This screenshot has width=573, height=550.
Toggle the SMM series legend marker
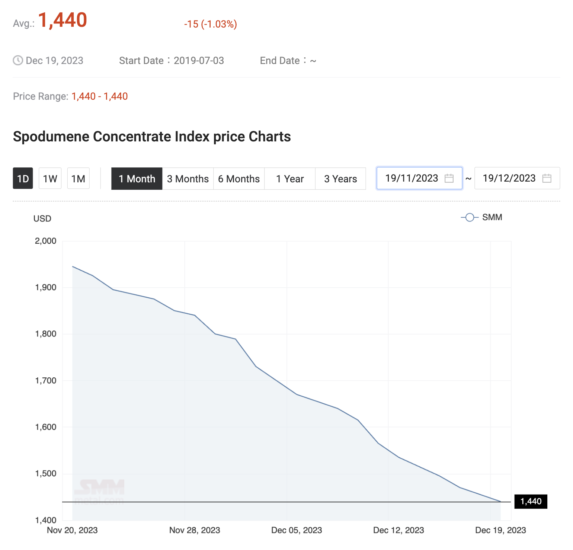tap(470, 217)
